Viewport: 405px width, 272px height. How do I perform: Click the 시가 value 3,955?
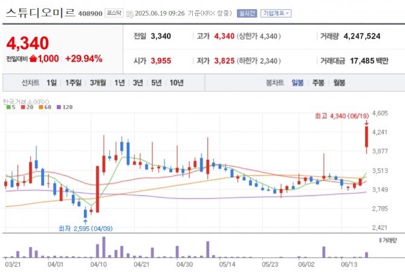[161, 61]
